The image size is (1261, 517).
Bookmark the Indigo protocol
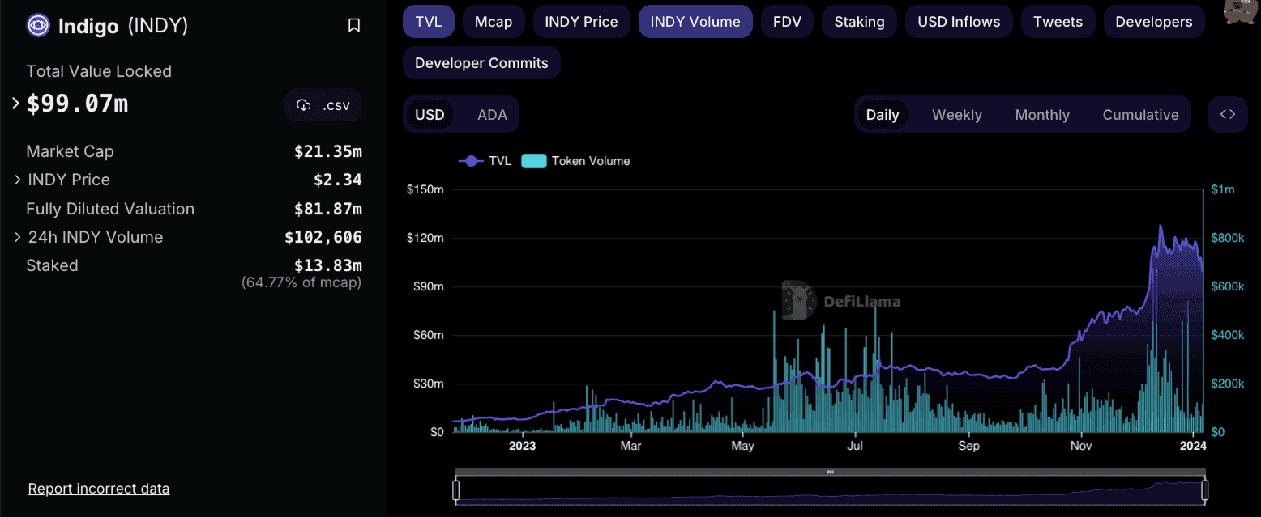click(353, 26)
